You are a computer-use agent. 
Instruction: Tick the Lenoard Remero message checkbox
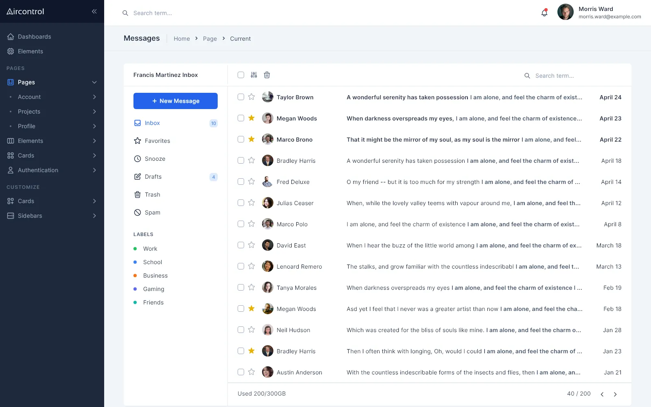[x=241, y=266]
